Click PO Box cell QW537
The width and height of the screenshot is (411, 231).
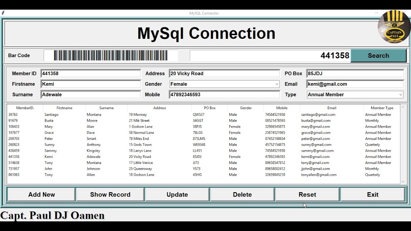click(x=198, y=115)
